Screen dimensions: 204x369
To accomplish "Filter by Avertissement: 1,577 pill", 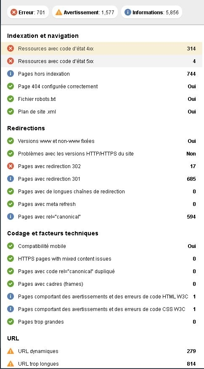I will [x=85, y=12].
